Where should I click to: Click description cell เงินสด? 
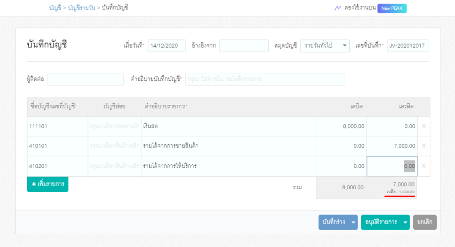[x=228, y=126]
